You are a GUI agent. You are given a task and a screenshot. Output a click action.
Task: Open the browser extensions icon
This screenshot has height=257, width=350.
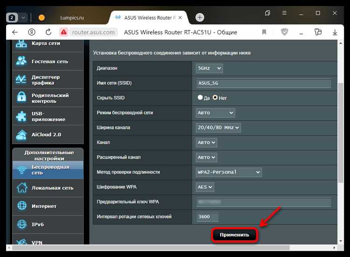(x=318, y=32)
